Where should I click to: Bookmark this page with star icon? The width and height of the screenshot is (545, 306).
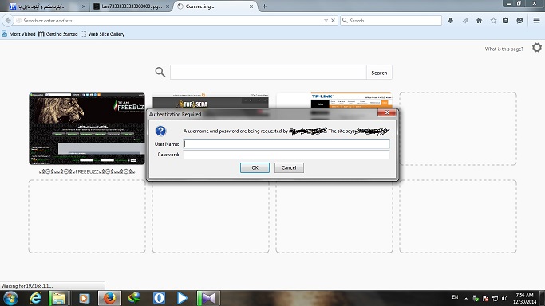click(493, 21)
